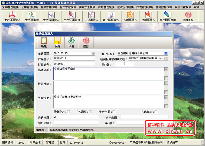Click the 客户来样 input field

point(76,123)
